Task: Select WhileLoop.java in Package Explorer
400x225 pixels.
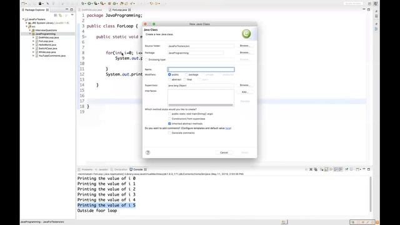Action: pos(47,52)
